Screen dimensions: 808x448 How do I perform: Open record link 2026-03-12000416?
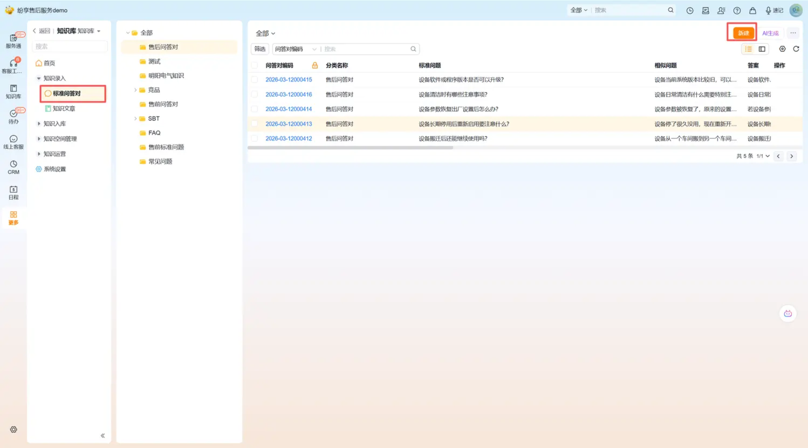(x=288, y=94)
